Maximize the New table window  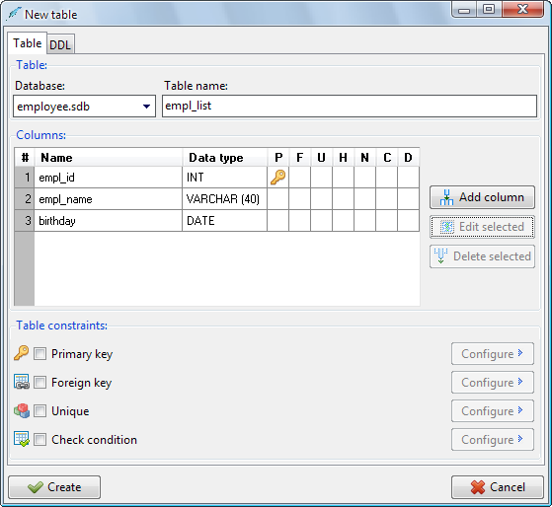(x=490, y=10)
